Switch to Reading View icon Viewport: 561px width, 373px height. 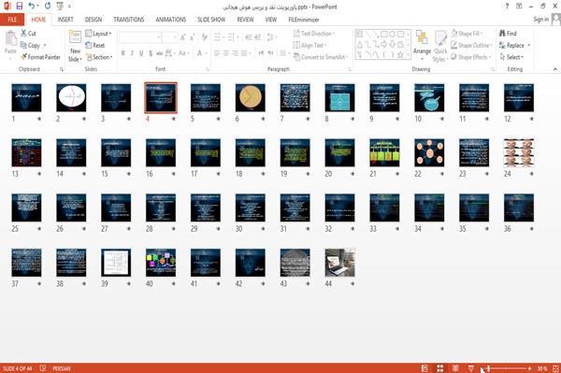click(x=455, y=368)
